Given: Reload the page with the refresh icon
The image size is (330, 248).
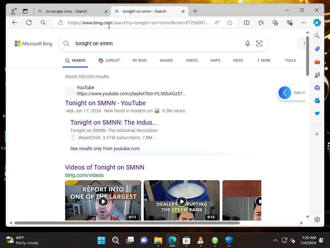Looking at the screenshot, I should coord(29,23).
